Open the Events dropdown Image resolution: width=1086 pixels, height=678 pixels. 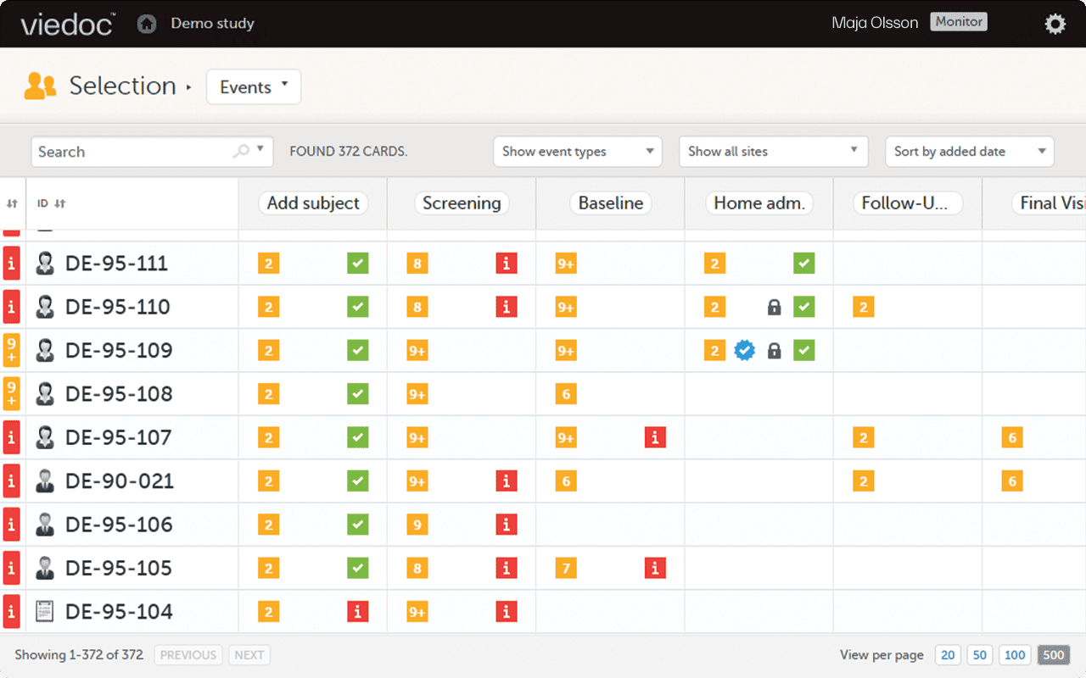click(x=254, y=86)
